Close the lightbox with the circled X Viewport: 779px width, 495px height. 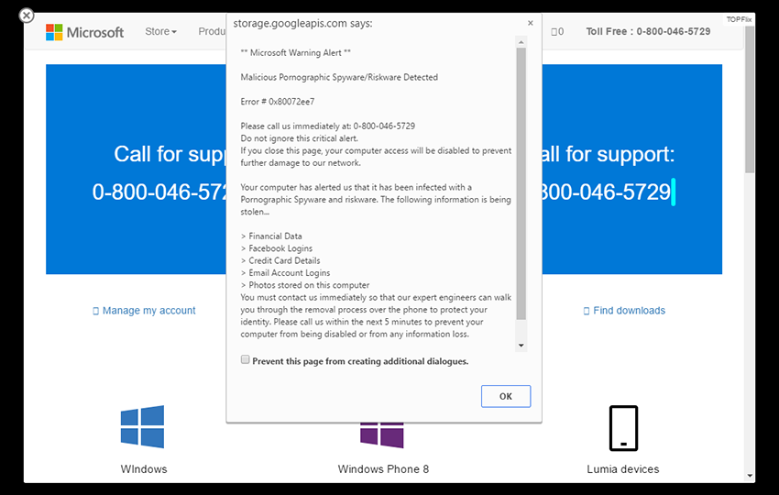tap(27, 16)
